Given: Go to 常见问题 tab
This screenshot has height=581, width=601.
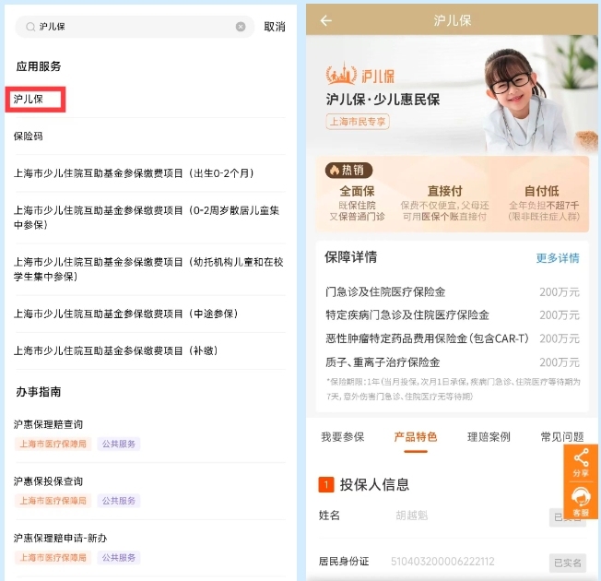Looking at the screenshot, I should click(x=560, y=436).
